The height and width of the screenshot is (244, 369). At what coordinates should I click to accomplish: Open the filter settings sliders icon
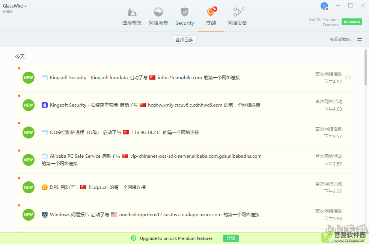360,39
